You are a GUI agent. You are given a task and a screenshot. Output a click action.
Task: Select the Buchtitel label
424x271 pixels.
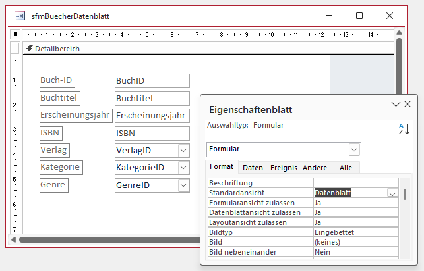(60, 98)
